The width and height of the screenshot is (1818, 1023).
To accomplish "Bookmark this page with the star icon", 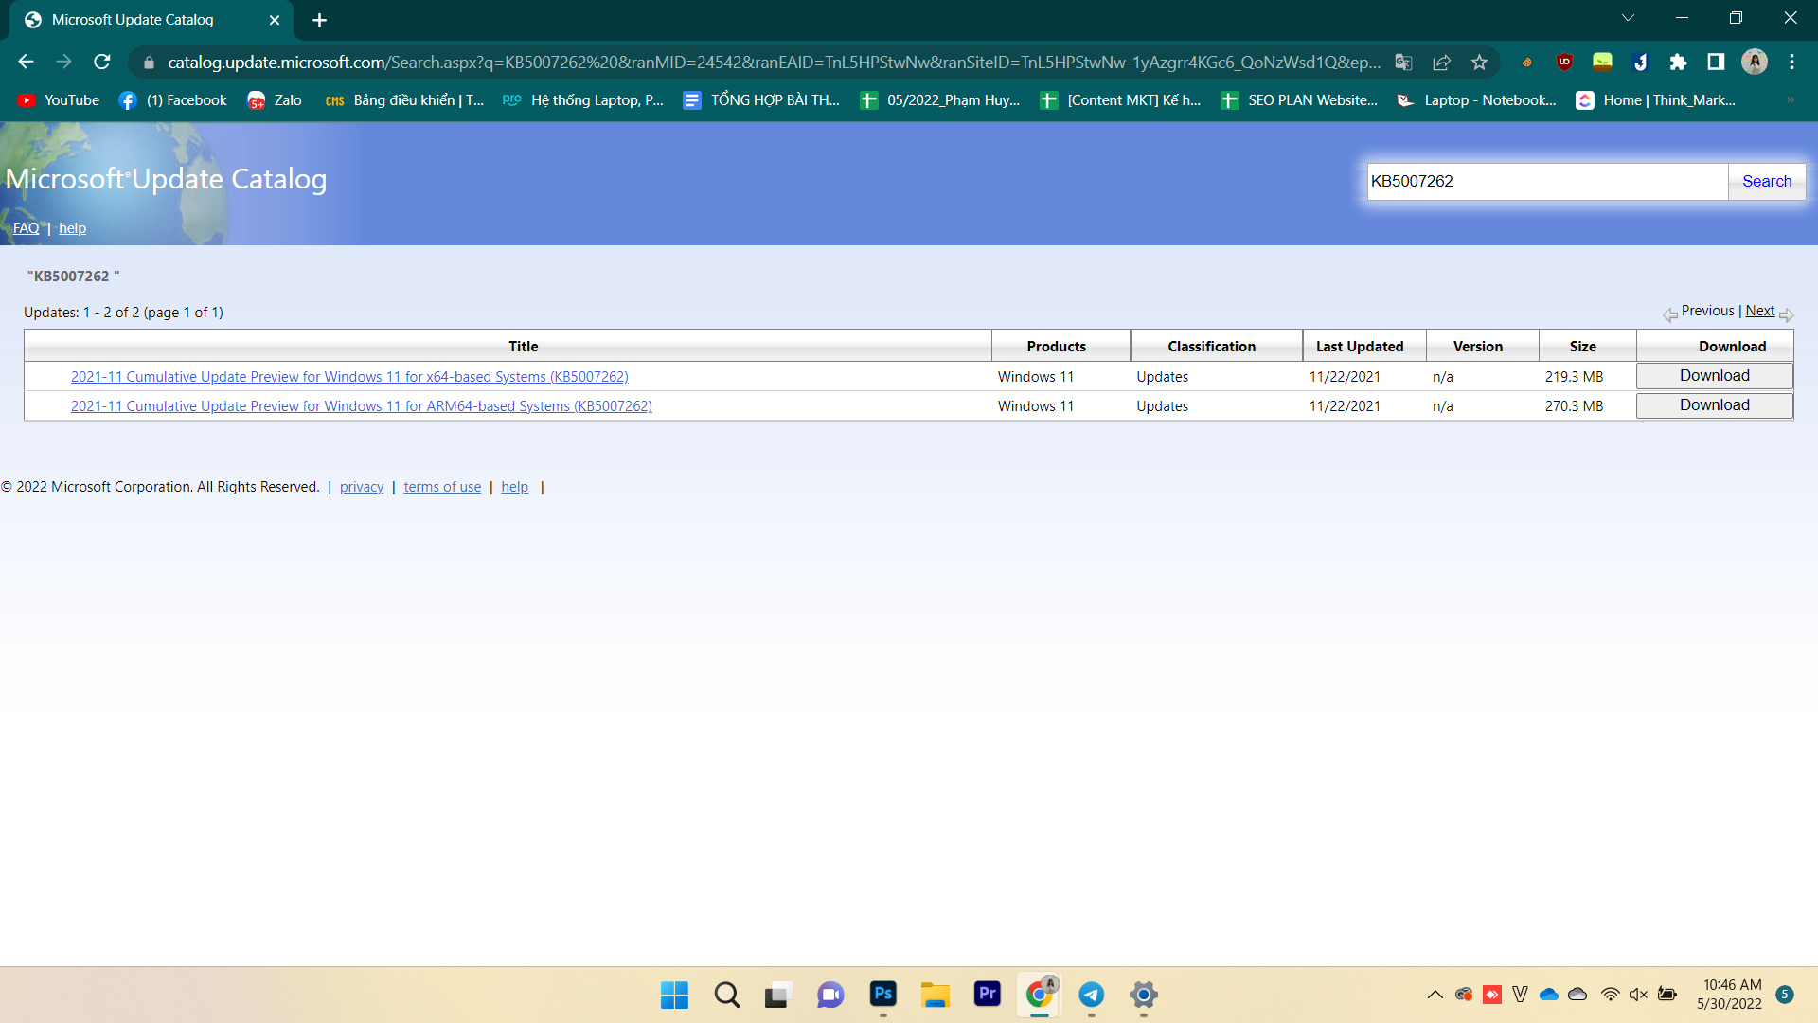I will coord(1479,63).
